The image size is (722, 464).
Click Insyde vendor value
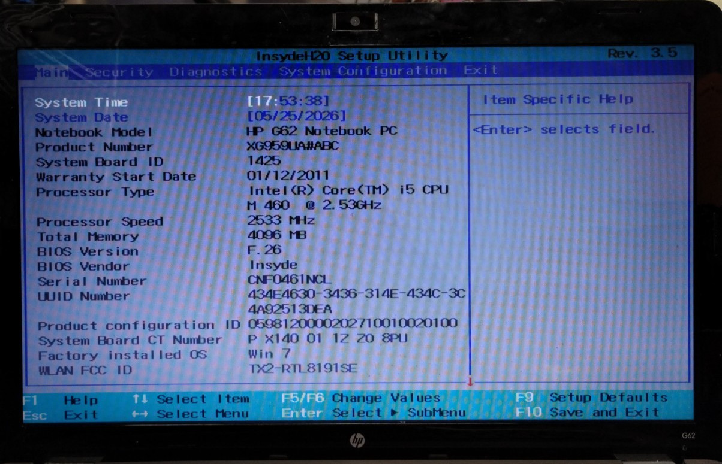(273, 265)
